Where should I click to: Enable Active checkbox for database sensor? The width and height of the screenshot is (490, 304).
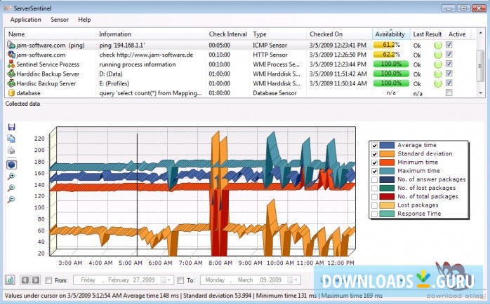[x=449, y=92]
